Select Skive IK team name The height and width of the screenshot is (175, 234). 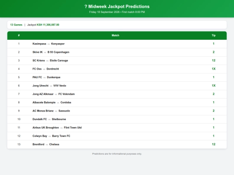click(x=37, y=52)
